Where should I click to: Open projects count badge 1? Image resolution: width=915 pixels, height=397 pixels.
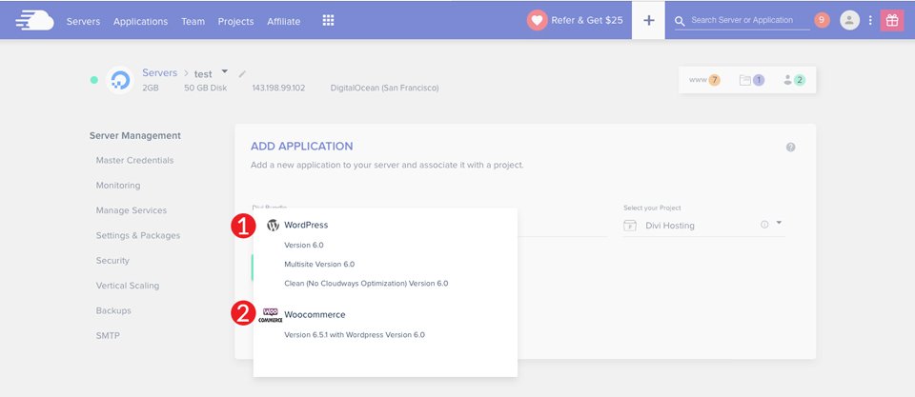point(752,80)
